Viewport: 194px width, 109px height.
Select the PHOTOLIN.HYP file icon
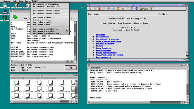coord(16,89)
